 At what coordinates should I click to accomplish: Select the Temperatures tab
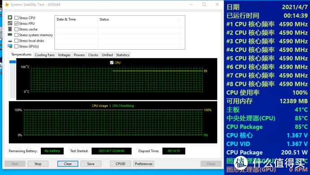pyautogui.click(x=21, y=55)
